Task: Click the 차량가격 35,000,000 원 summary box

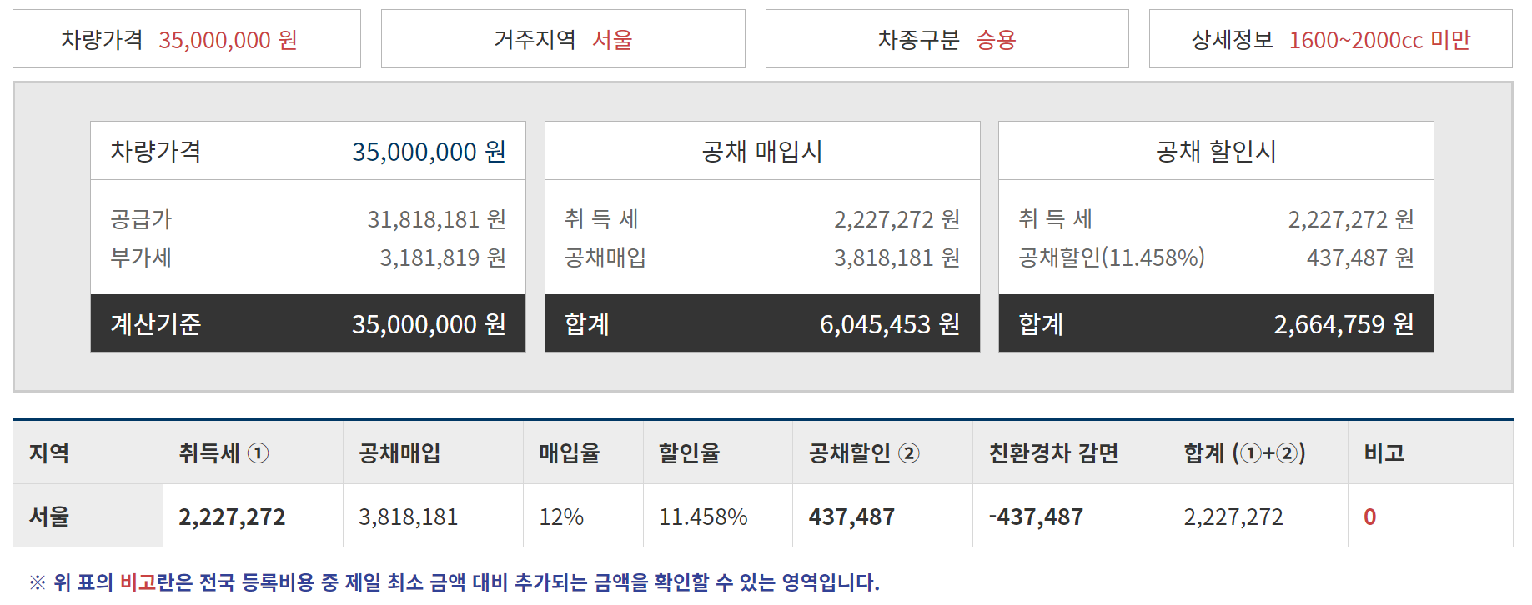Action: coord(187,39)
